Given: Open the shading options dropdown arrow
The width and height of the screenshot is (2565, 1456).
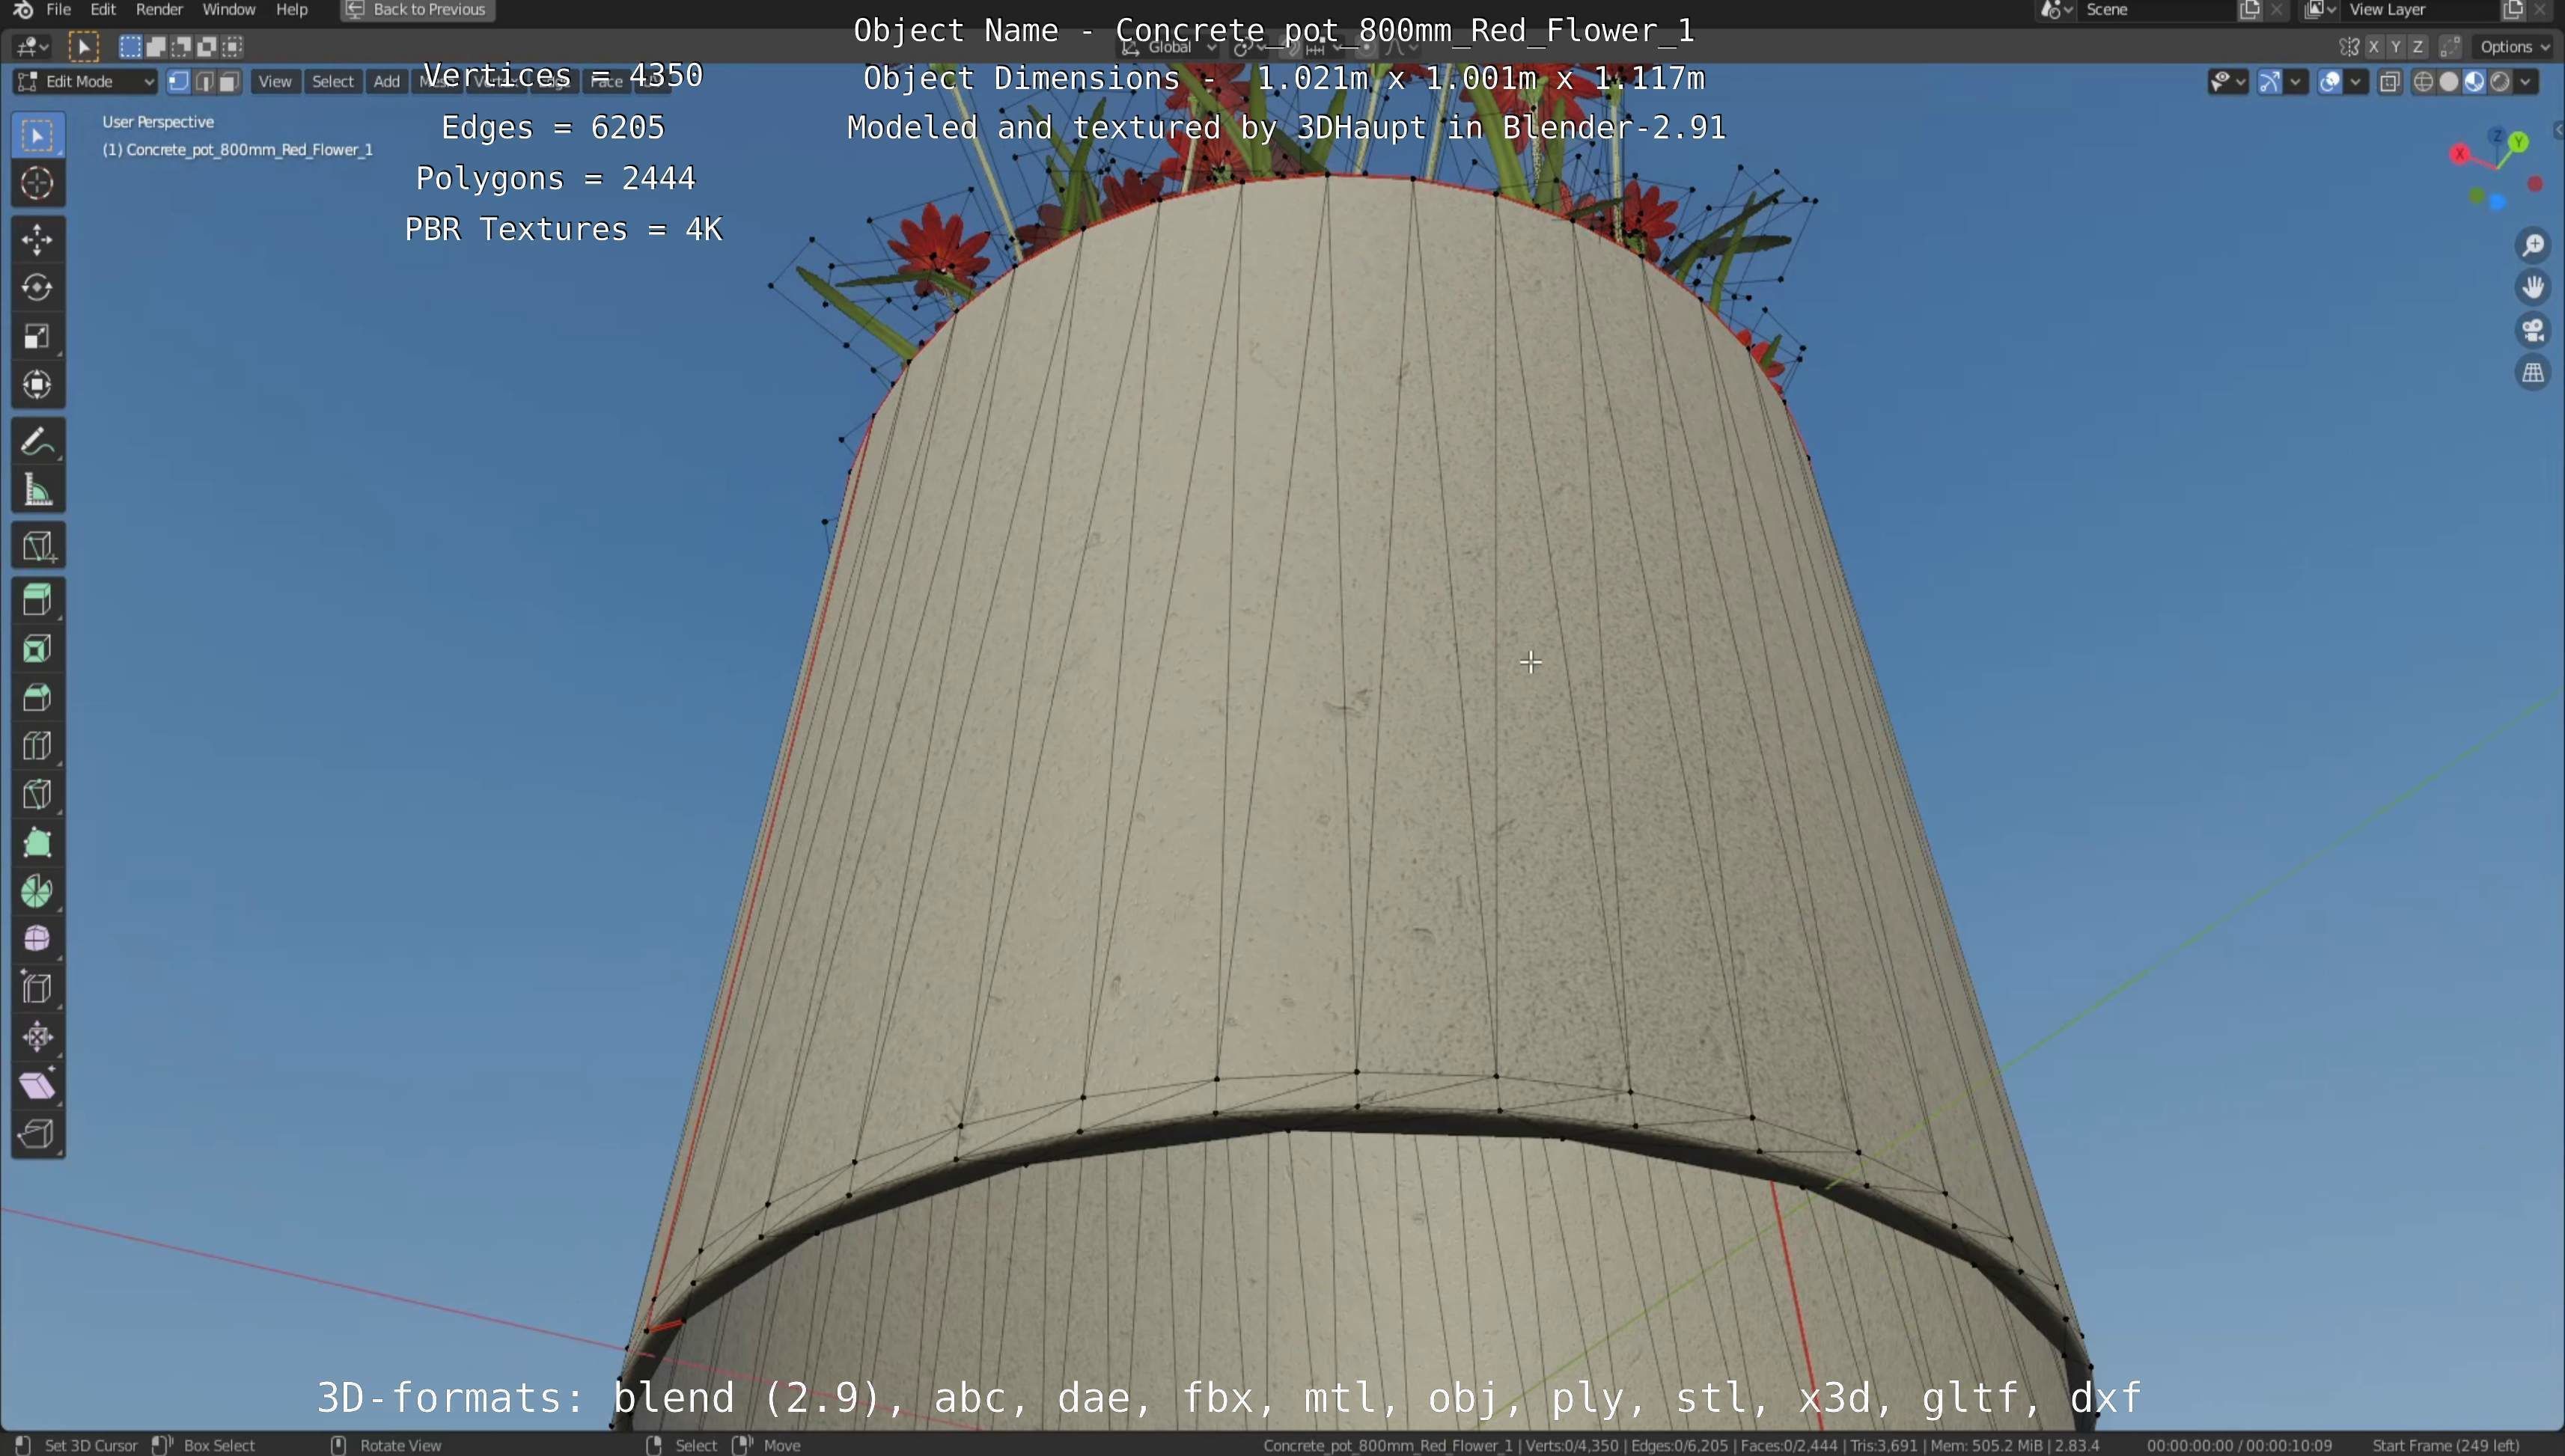Looking at the screenshot, I should 2527,82.
